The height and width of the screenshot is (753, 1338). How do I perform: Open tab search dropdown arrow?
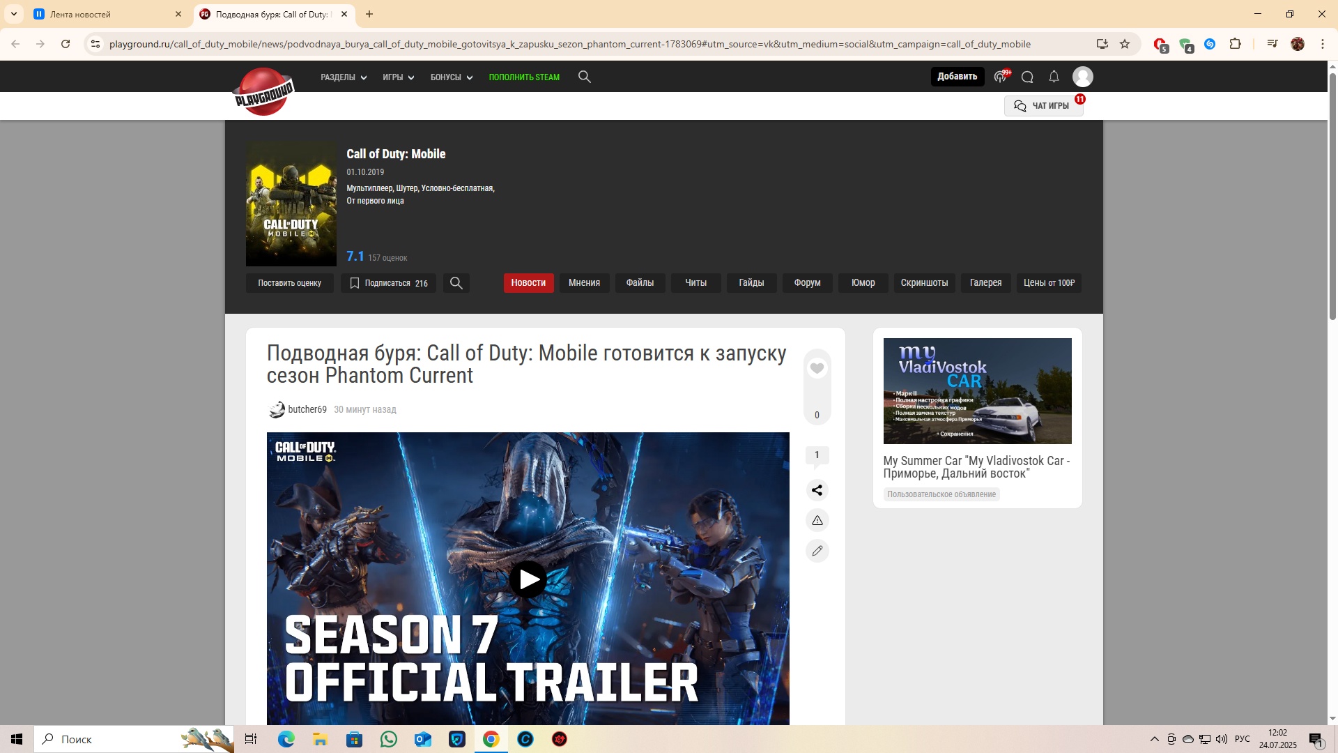click(x=13, y=14)
